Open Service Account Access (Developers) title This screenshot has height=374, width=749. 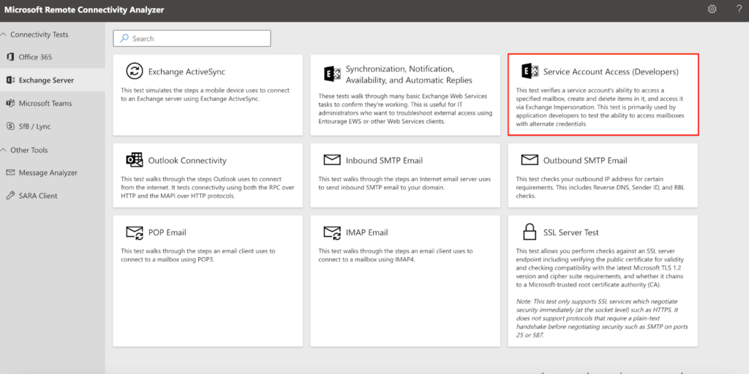(x=611, y=72)
